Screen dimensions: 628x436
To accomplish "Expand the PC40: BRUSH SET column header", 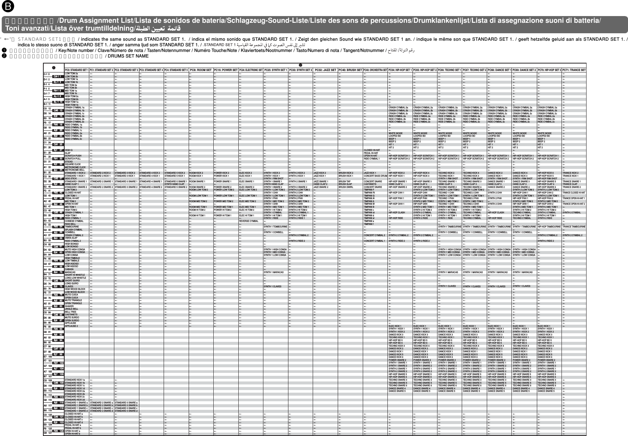I will 350,70.
